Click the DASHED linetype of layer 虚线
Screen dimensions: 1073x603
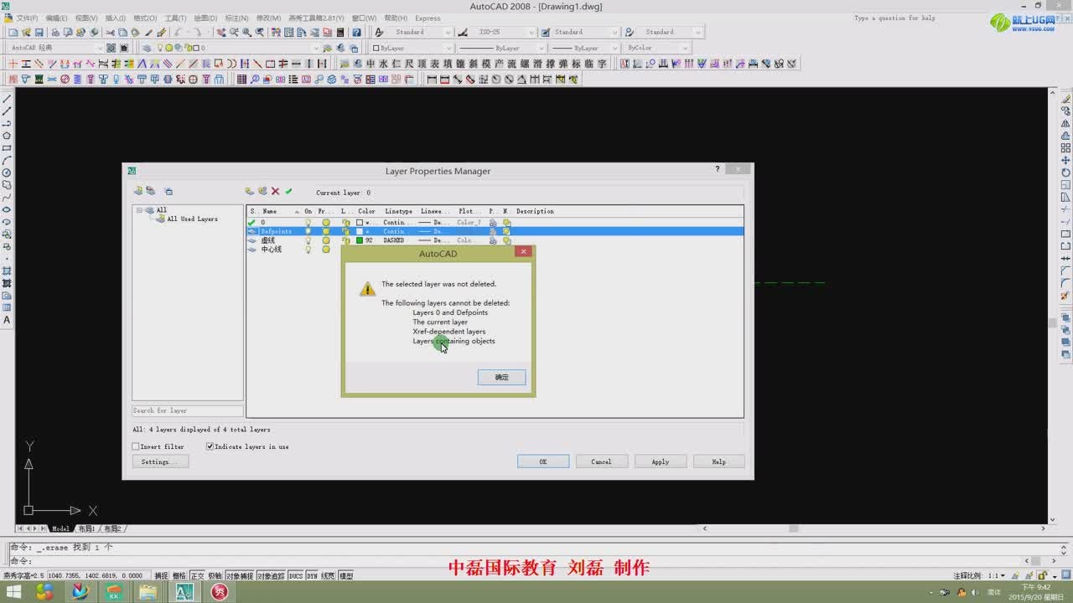click(394, 240)
